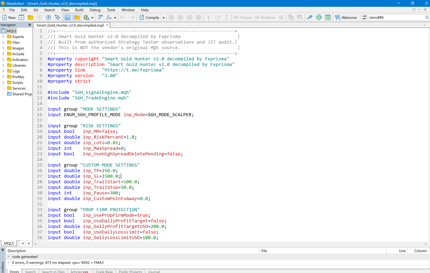
Task: Click the Compile button
Action: coord(149,18)
